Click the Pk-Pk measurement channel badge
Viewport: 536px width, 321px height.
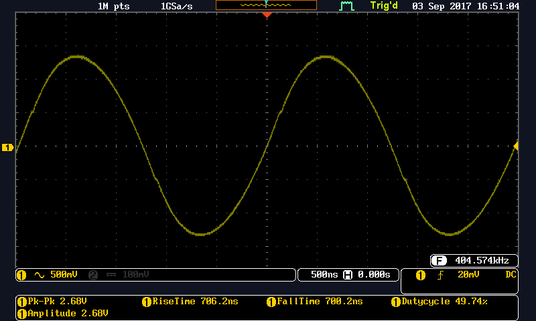[x=22, y=302]
